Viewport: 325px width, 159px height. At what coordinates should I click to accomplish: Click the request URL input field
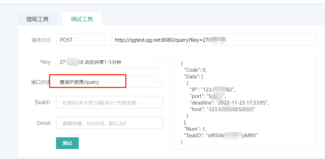(x=213, y=40)
